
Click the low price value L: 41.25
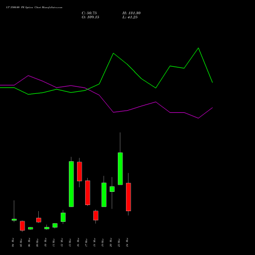[130, 17]
